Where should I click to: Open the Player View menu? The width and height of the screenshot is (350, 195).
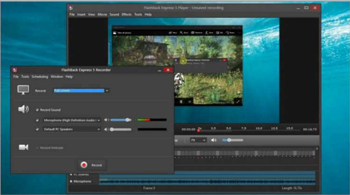click(x=91, y=15)
